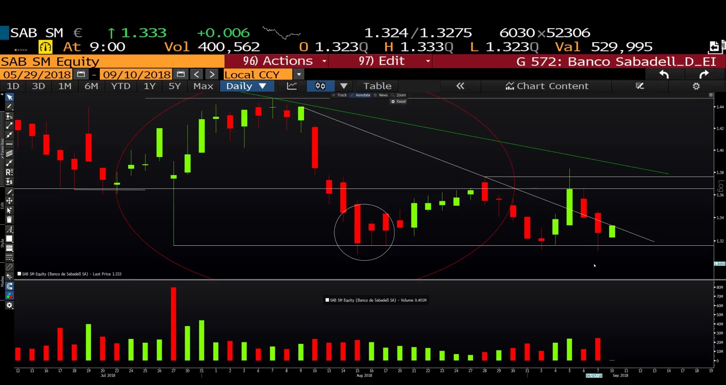Open the Local CCY currency dropdown arrow

pos(299,74)
